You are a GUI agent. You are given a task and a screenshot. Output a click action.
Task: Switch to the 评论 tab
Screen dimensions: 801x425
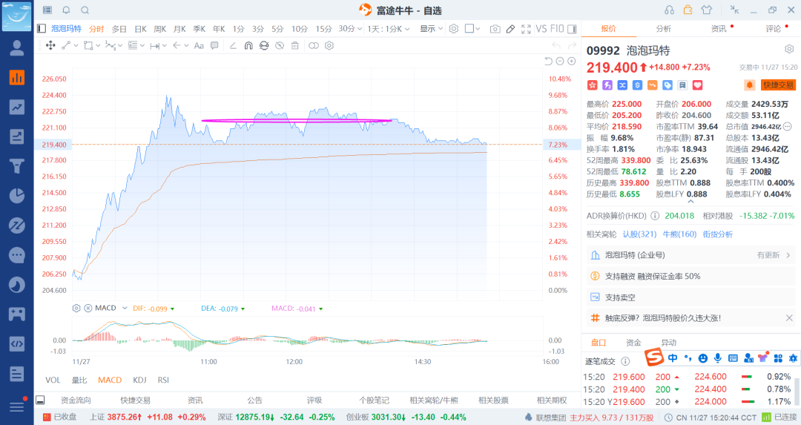(773, 29)
